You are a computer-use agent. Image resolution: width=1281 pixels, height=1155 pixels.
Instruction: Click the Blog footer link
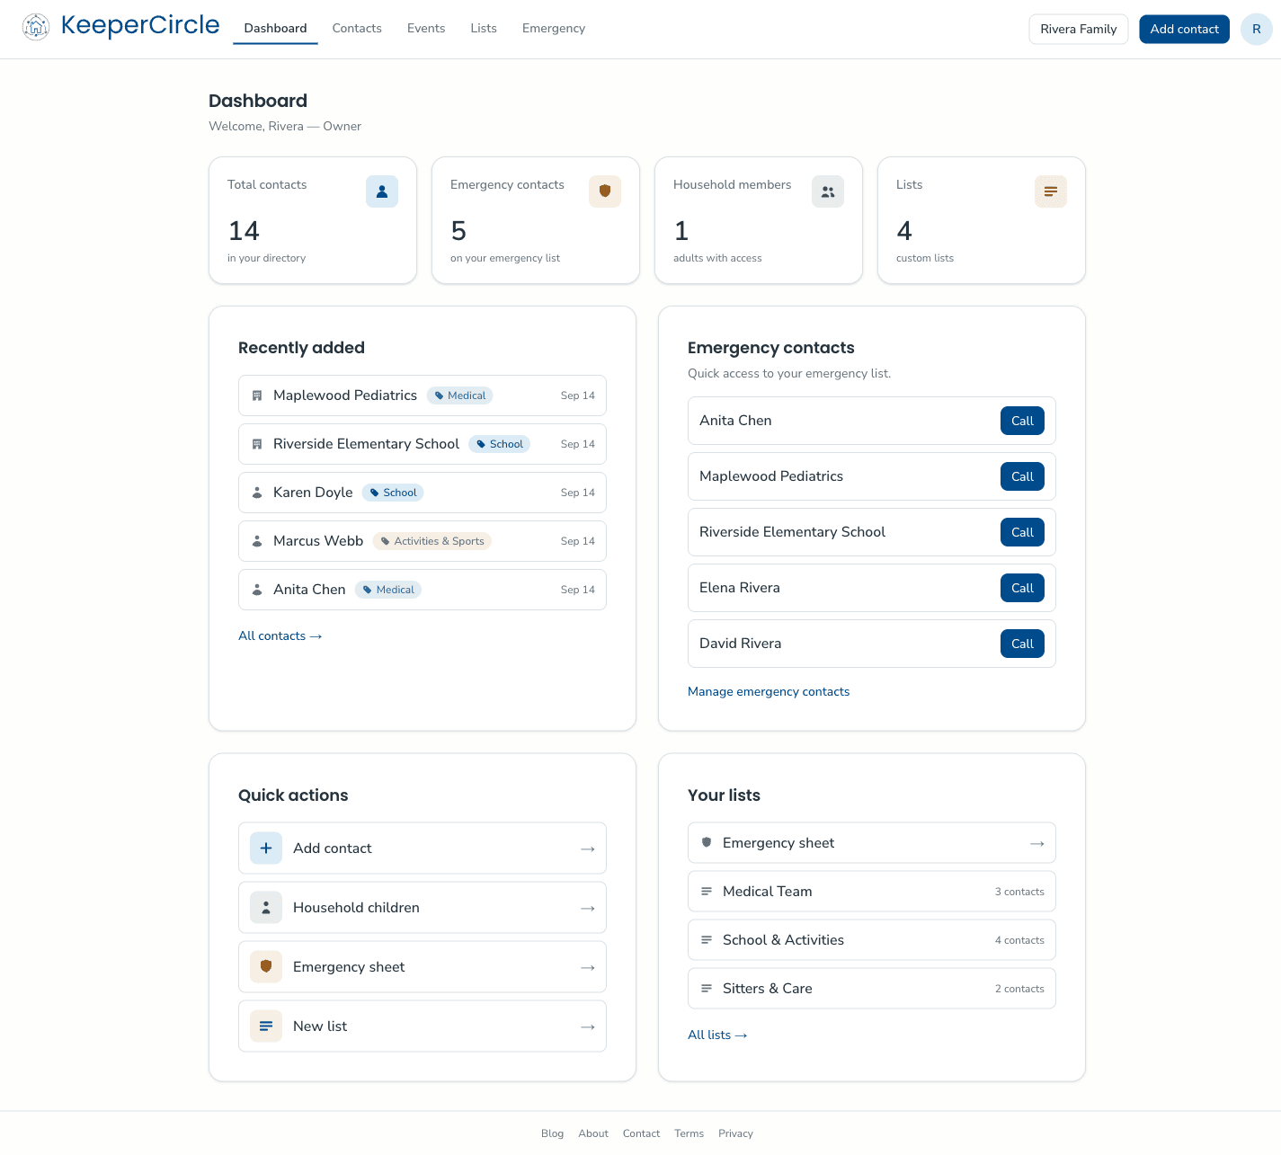click(553, 1133)
